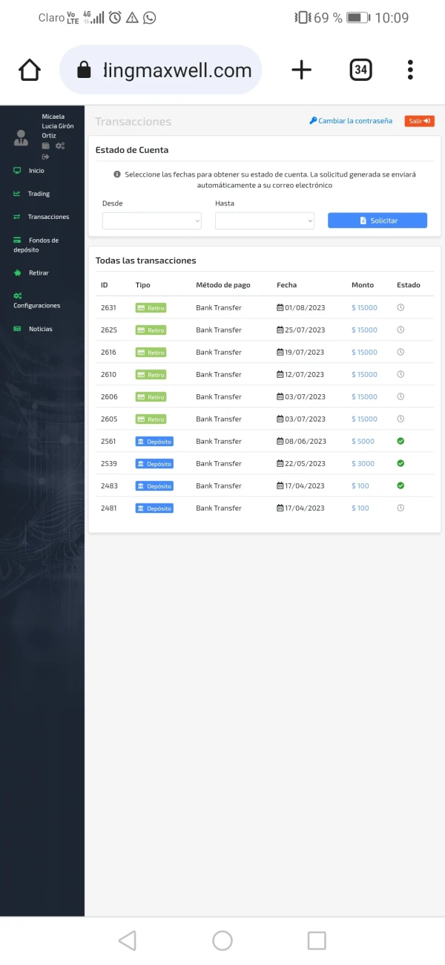
Task: Open the tab switcher showing 34 tabs
Action: [x=360, y=71]
